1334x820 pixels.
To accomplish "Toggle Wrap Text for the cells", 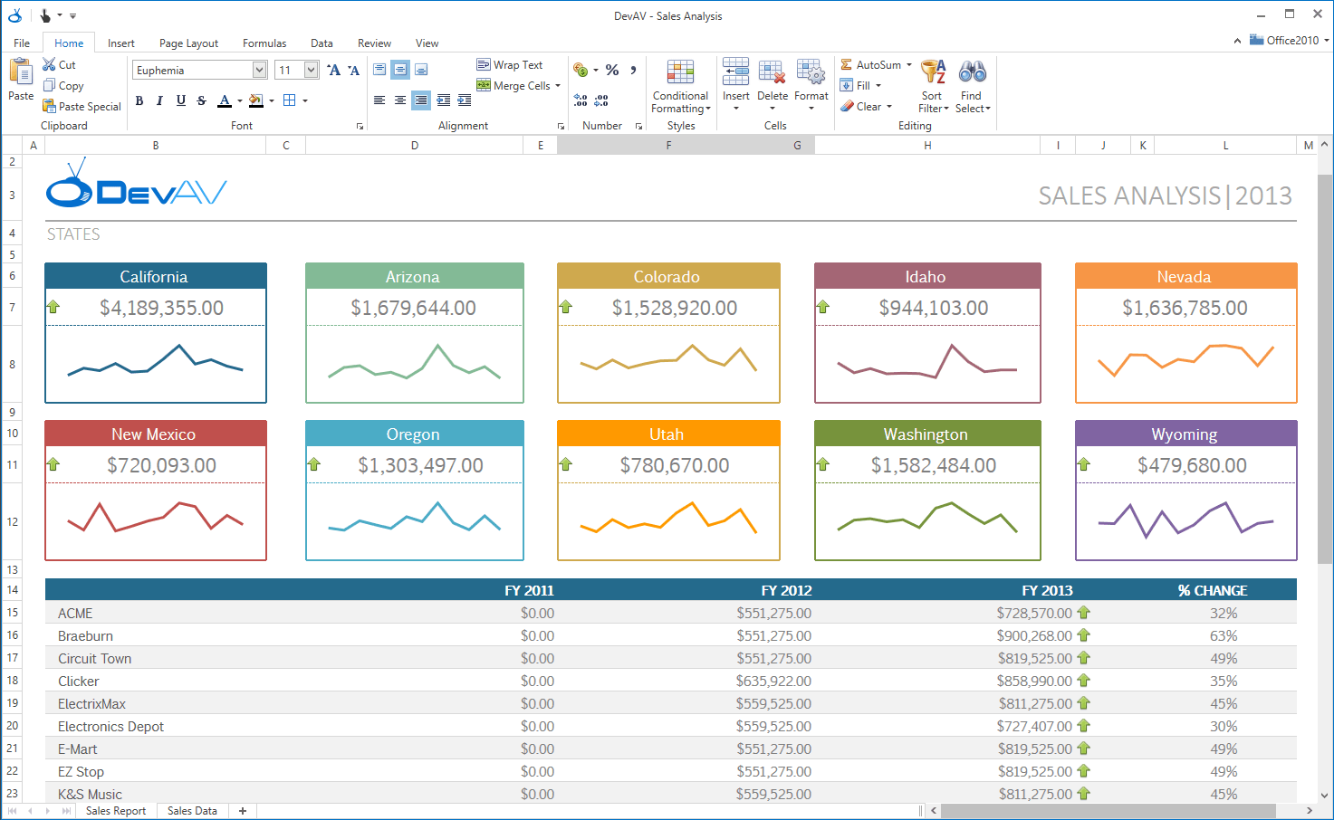I will 510,65.
